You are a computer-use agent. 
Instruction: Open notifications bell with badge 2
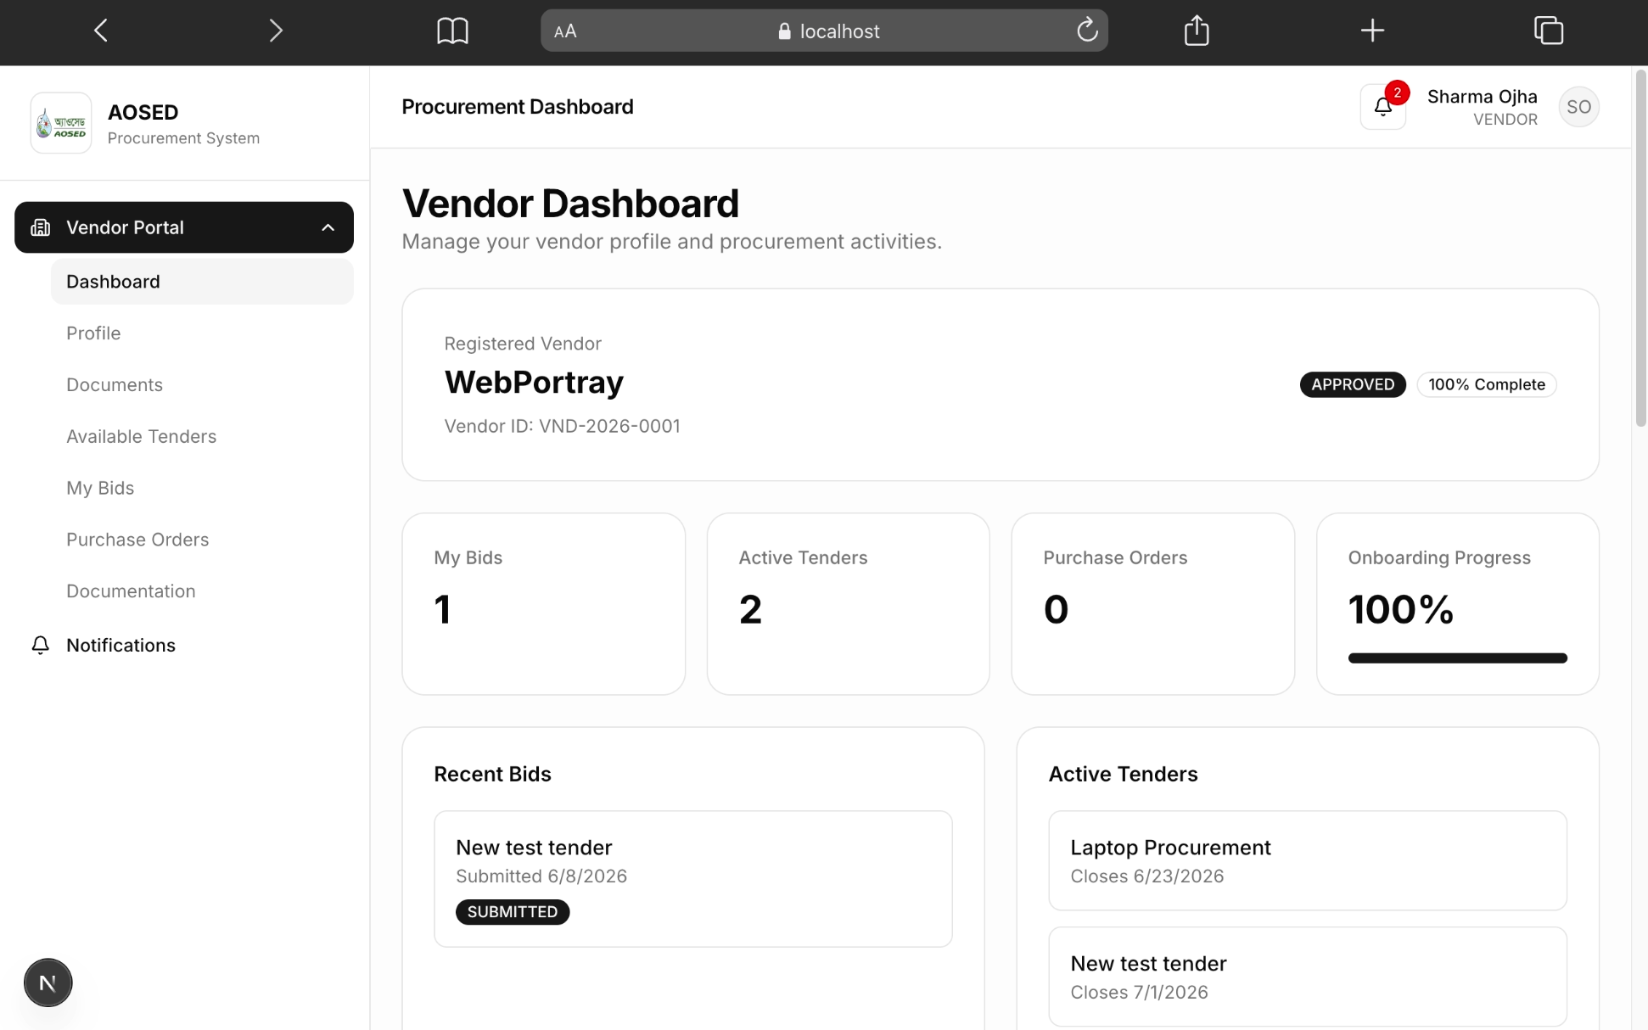[x=1383, y=107]
